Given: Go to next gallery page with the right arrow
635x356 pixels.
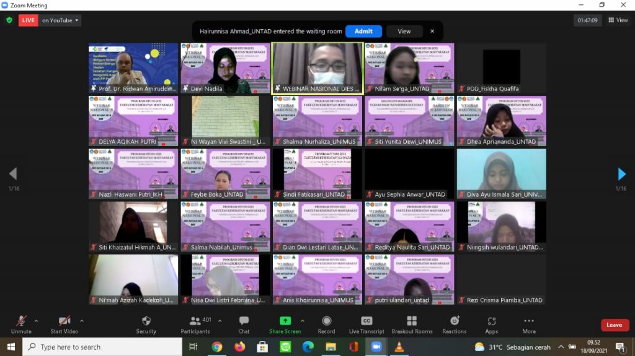Looking at the screenshot, I should 621,174.
